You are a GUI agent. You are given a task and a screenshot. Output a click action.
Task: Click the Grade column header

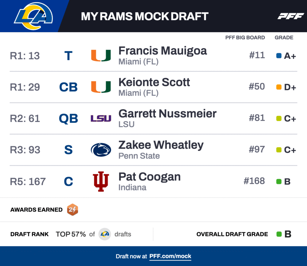(284, 38)
